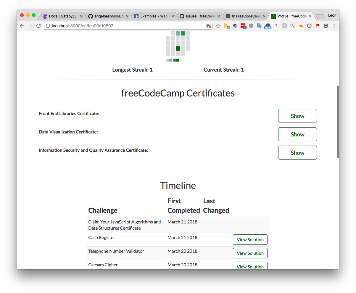Click the lightbulb extension icon
356x293 pixels.
tap(326, 26)
